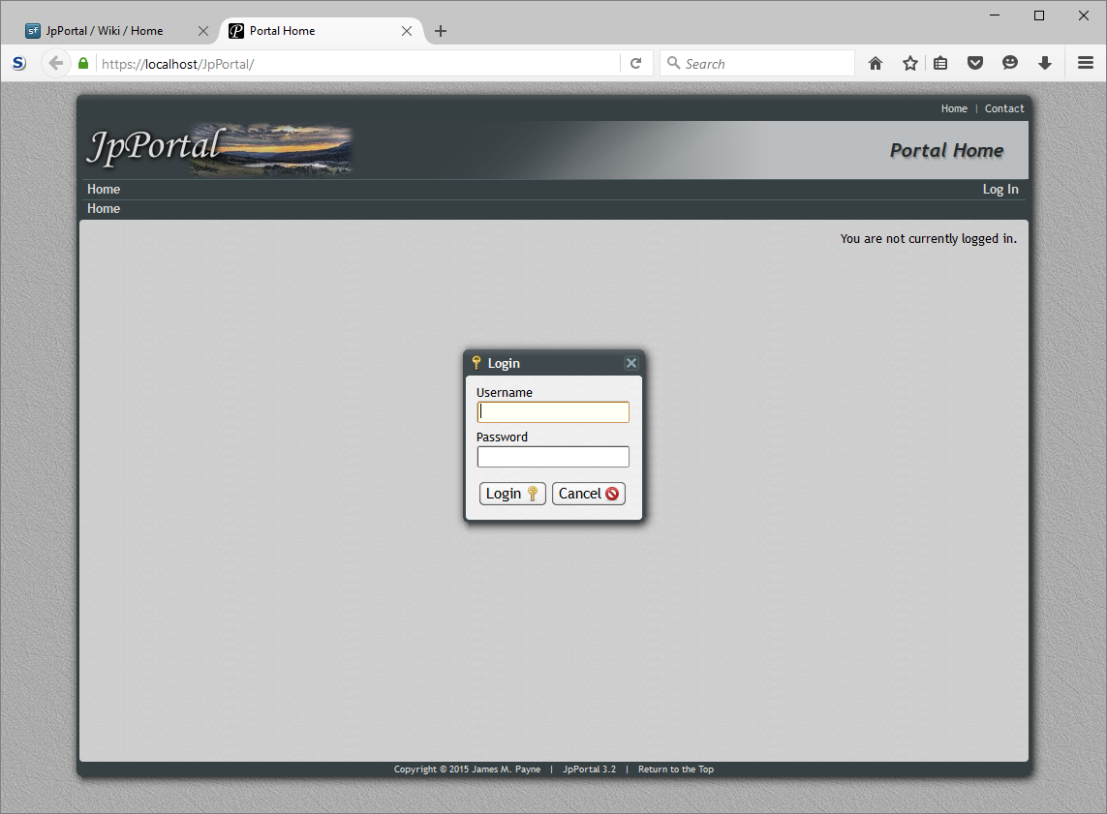Click Return to the Top in the footer

(675, 769)
